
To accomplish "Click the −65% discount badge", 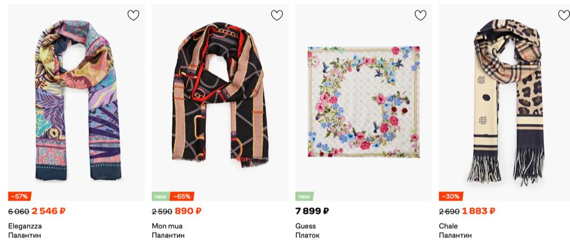I will (x=182, y=196).
